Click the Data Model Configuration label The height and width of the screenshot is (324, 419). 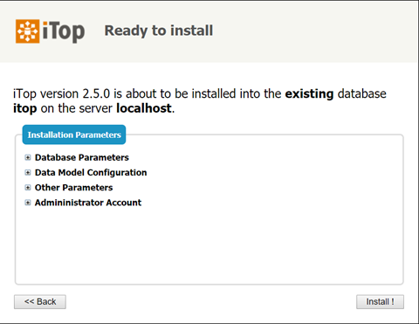[x=91, y=173]
